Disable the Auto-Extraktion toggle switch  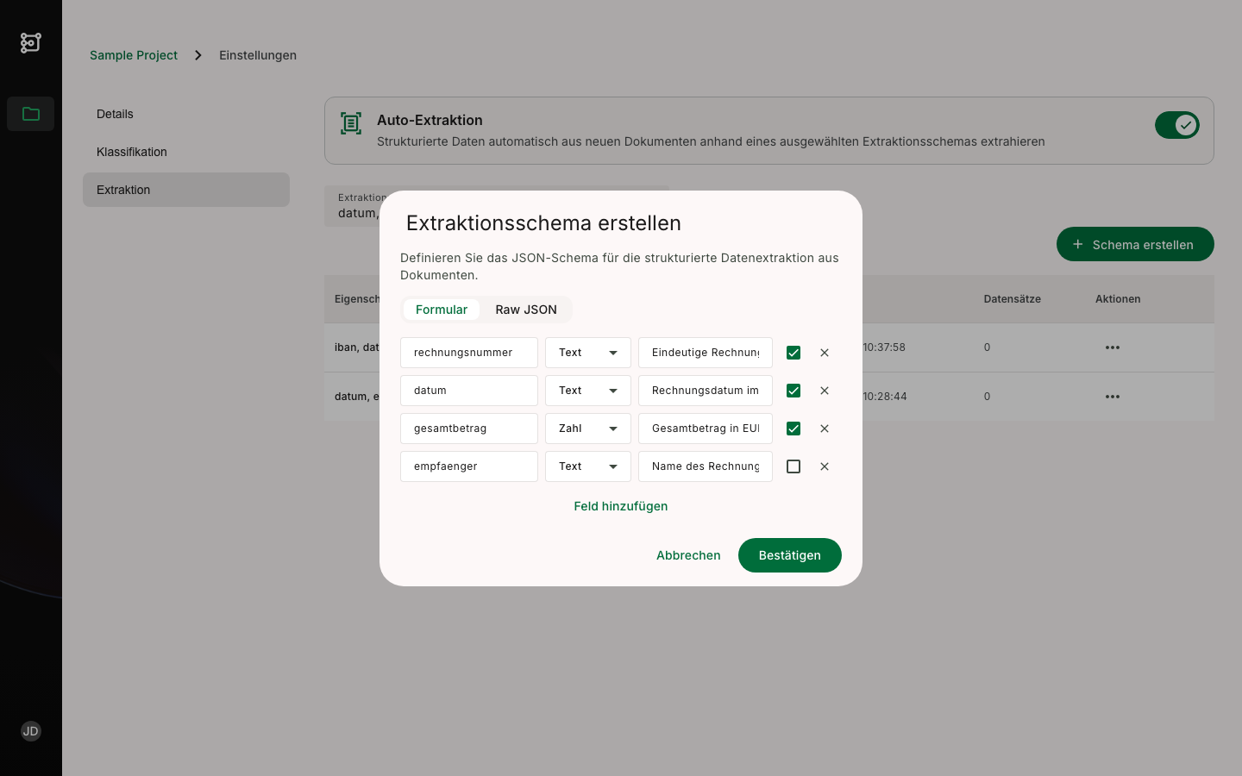1176,125
